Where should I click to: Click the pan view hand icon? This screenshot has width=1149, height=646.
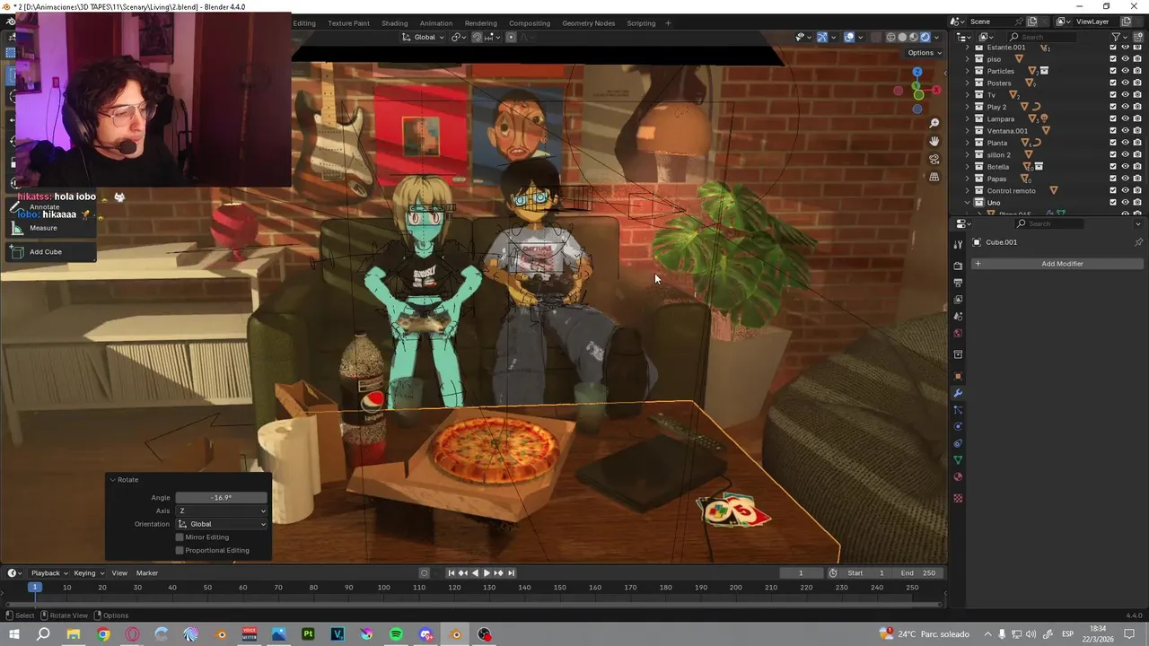[934, 142]
